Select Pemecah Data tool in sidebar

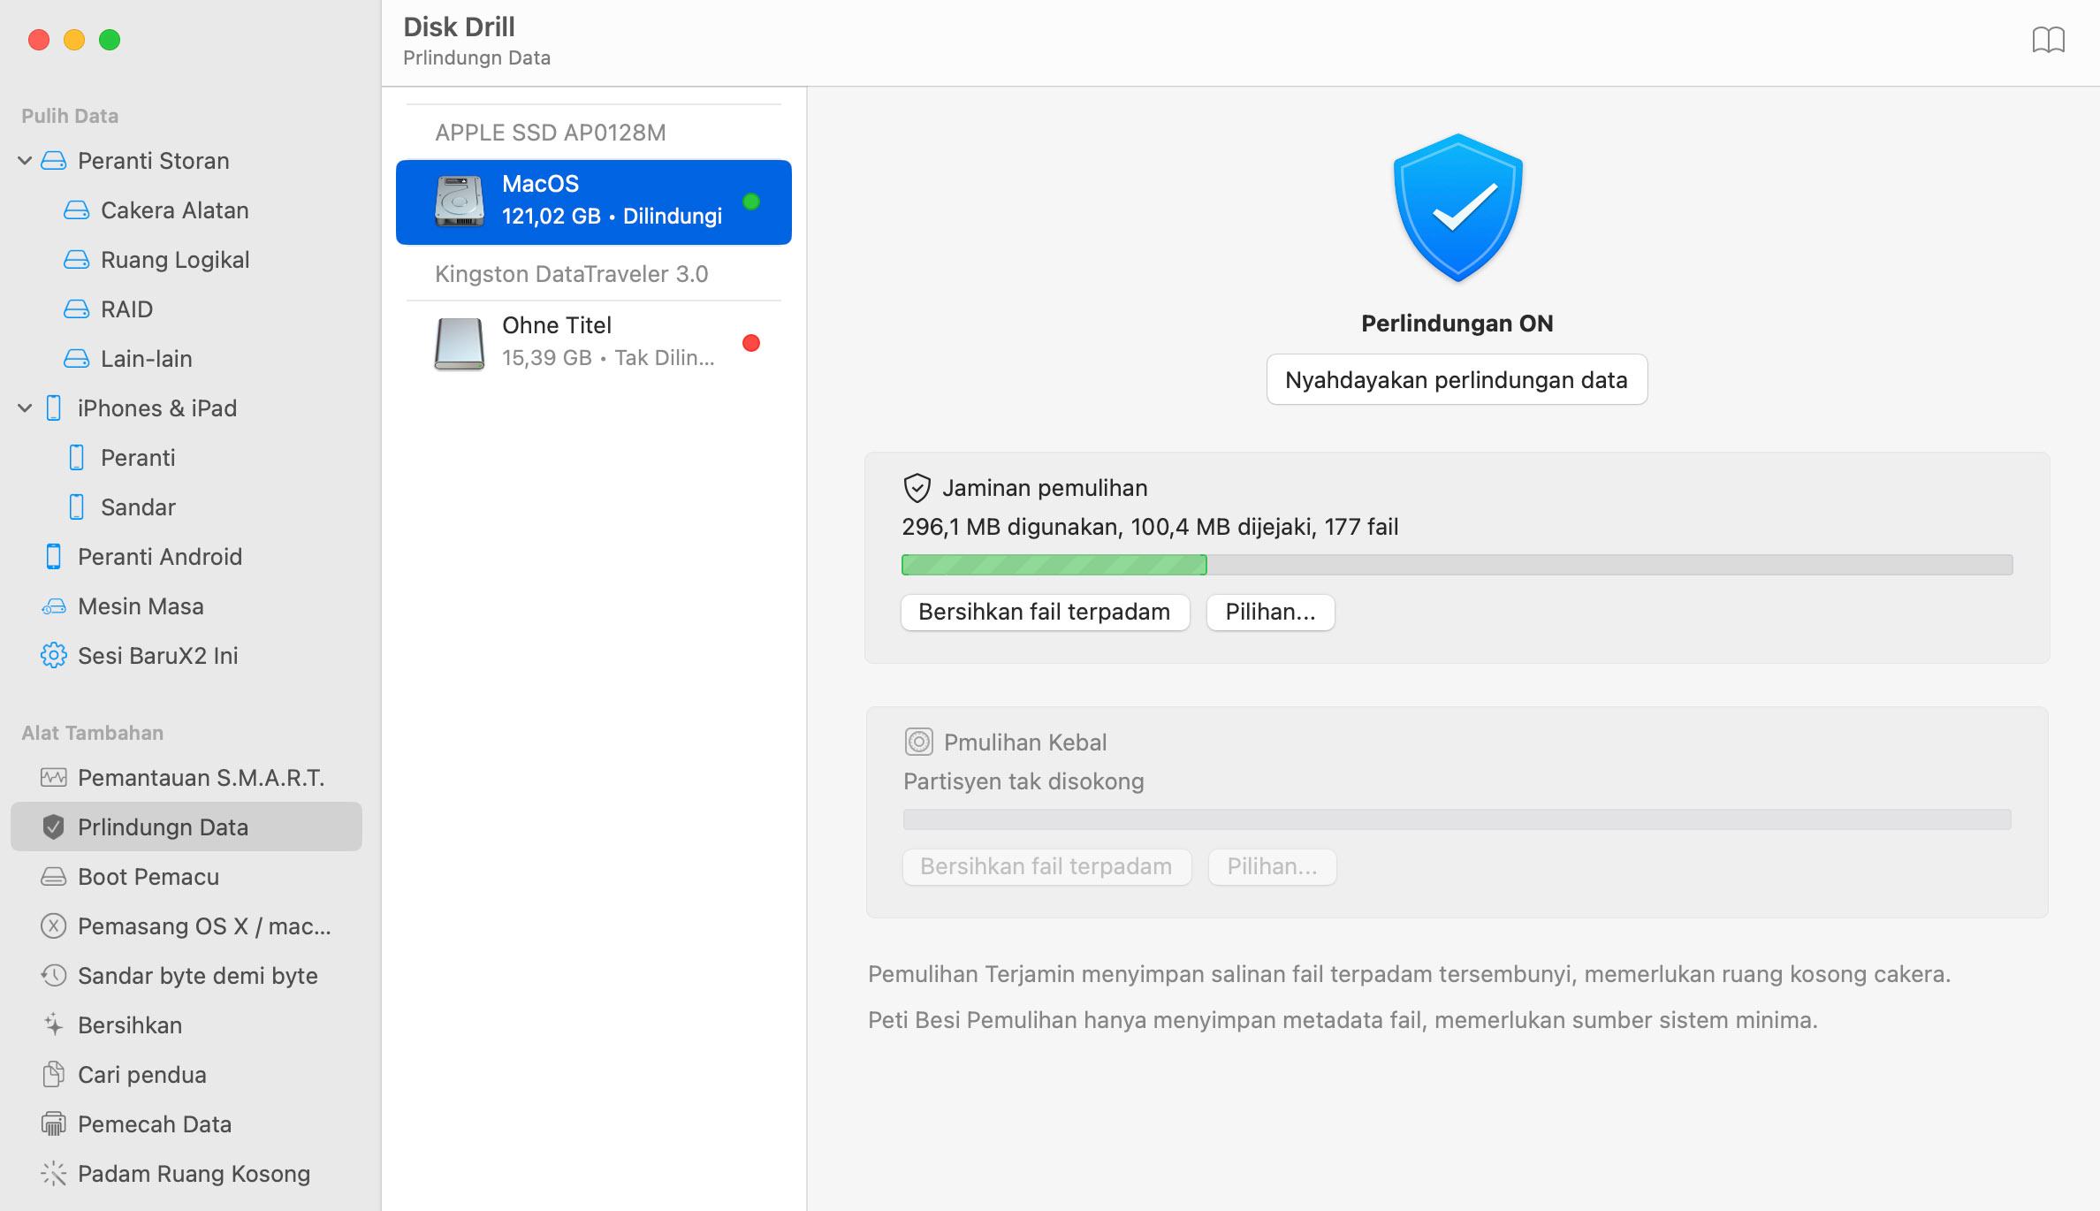click(157, 1123)
